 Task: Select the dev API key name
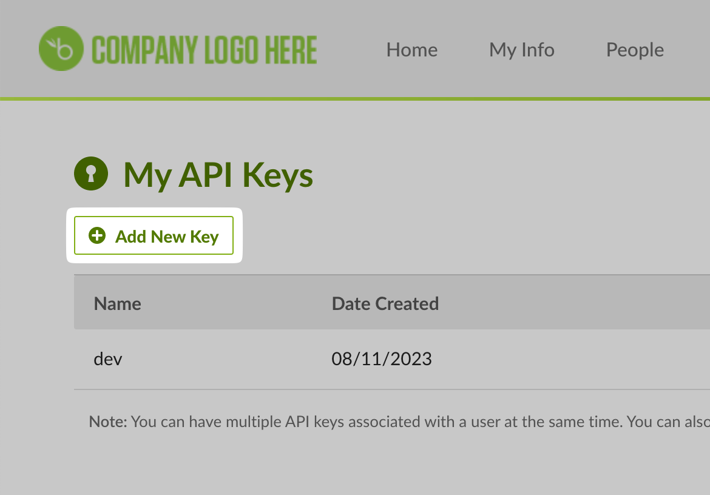point(108,359)
